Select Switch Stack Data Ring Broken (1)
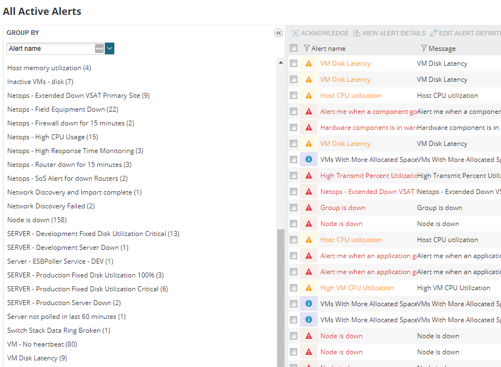Viewport: 501px width, 367px height. tap(59, 330)
